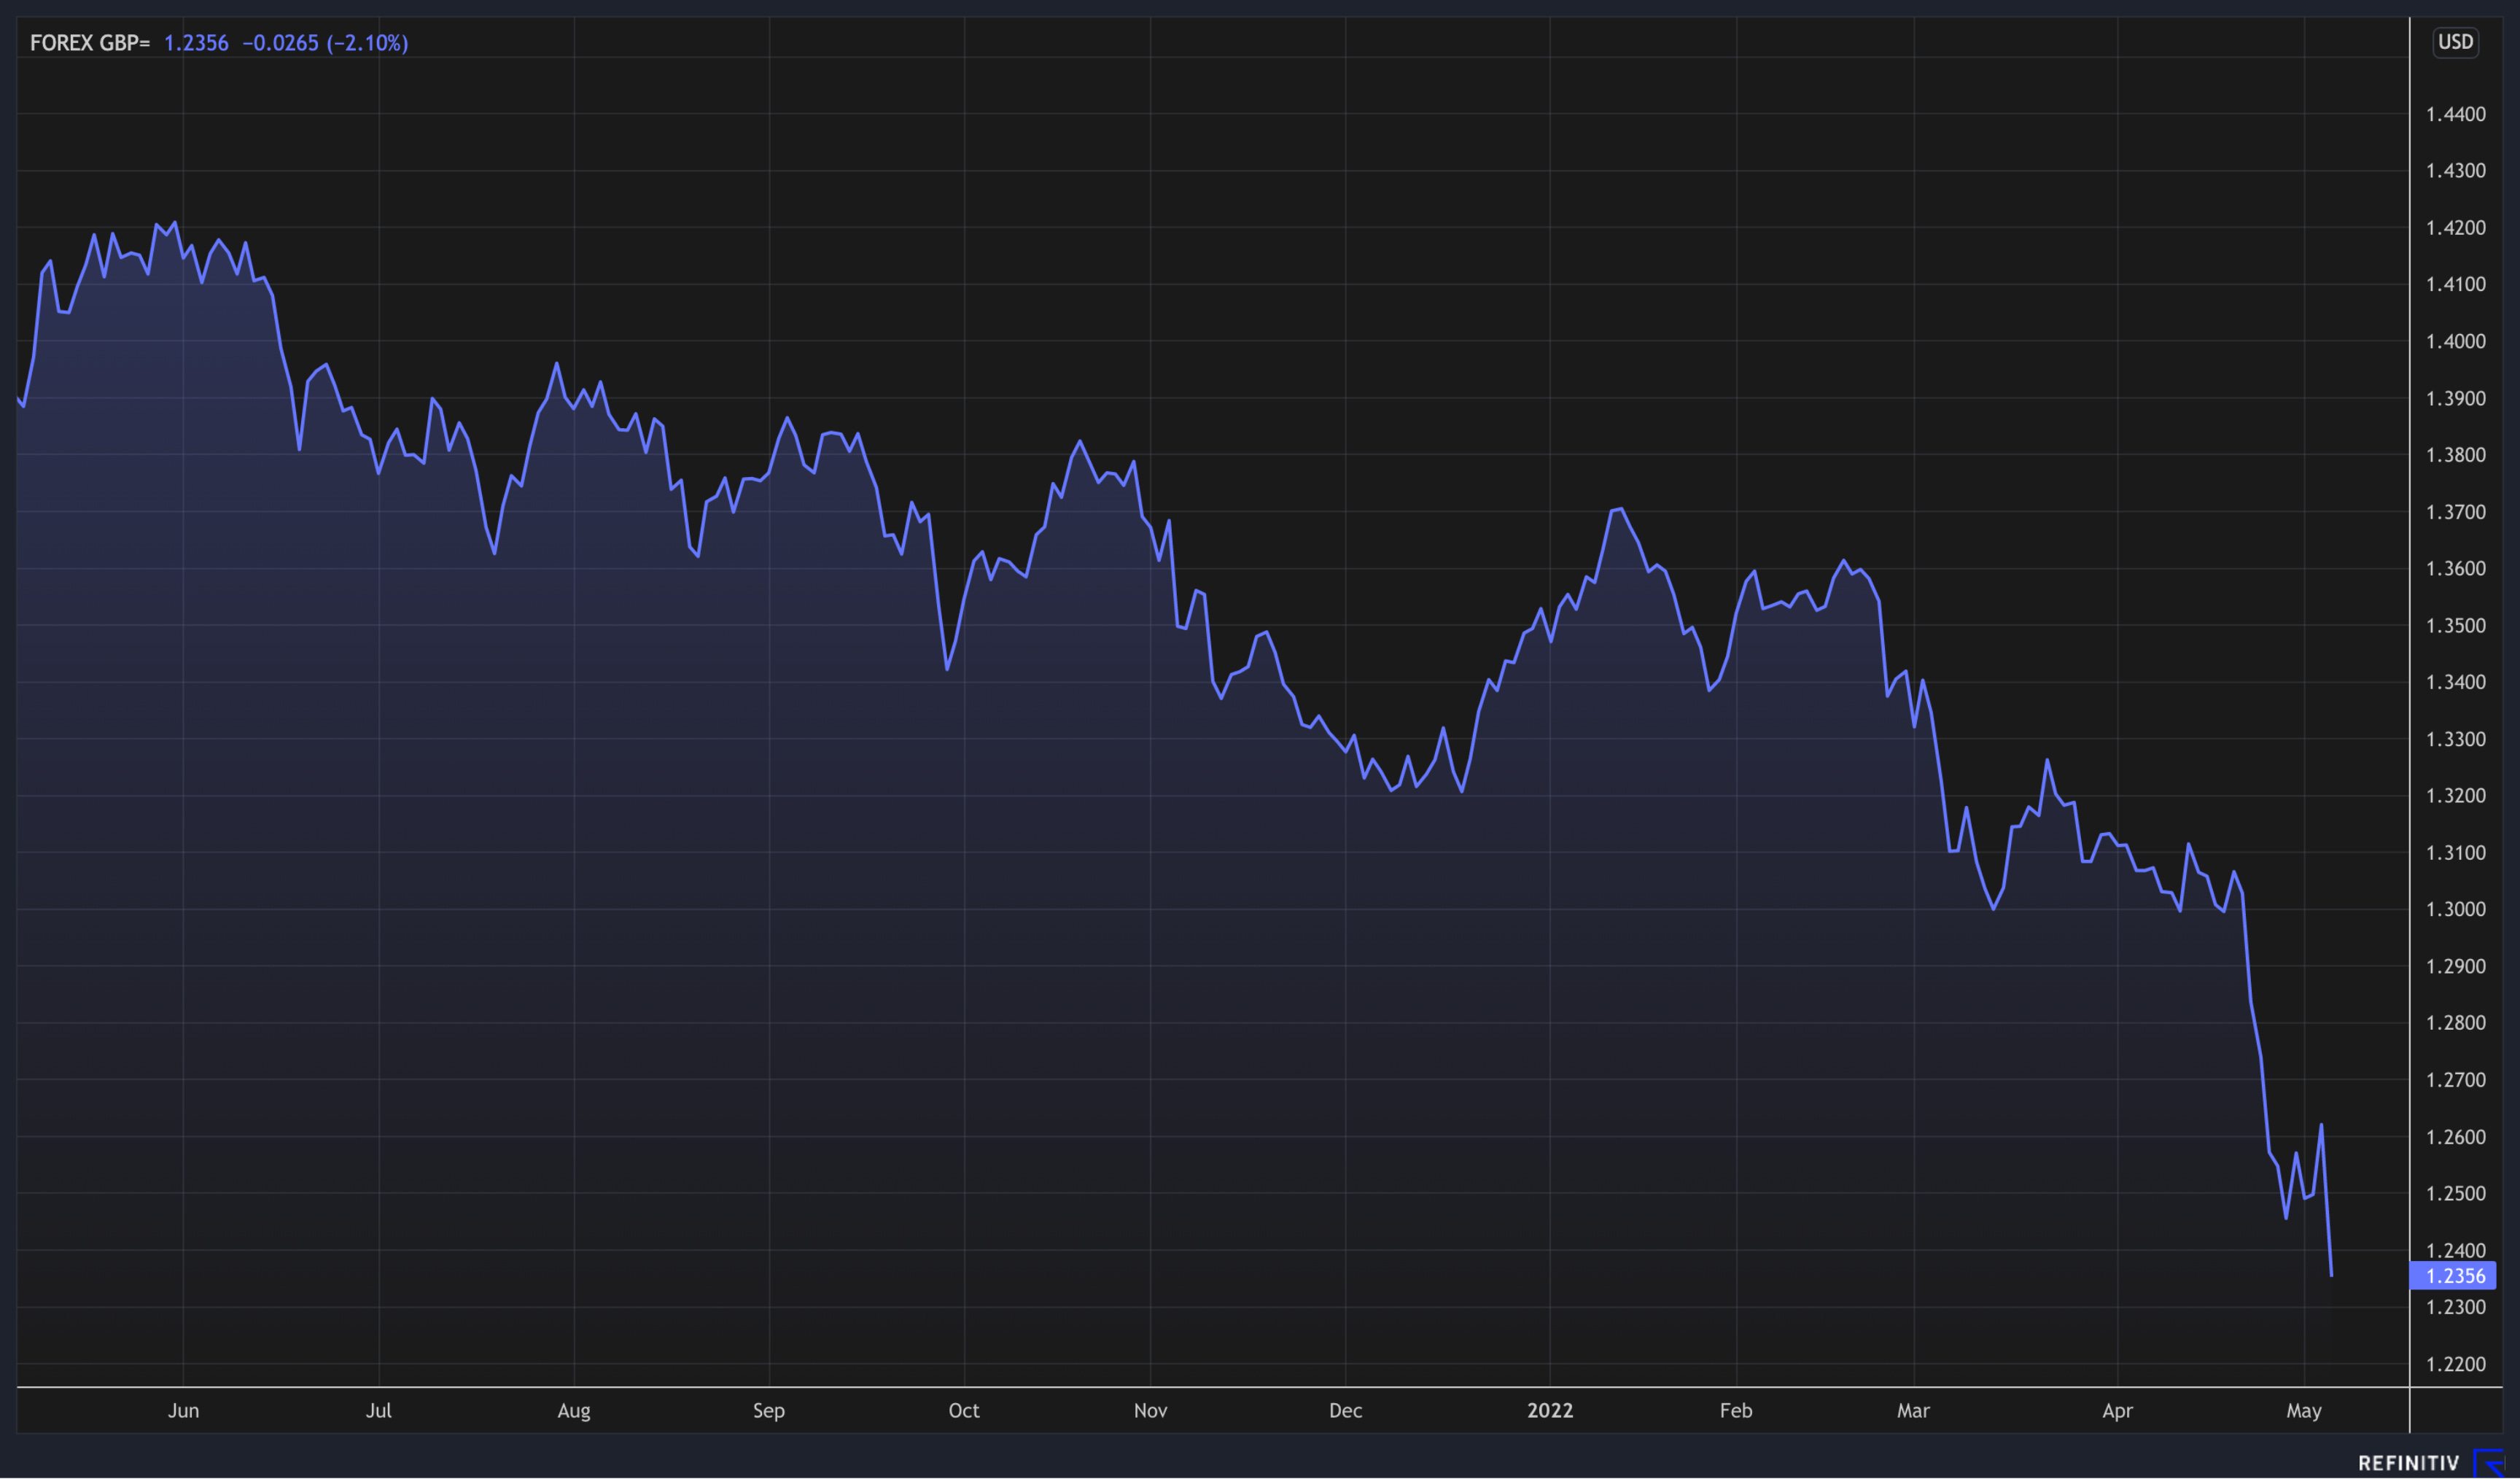
Task: Click the 1.2300 price axis label
Action: point(2456,1308)
